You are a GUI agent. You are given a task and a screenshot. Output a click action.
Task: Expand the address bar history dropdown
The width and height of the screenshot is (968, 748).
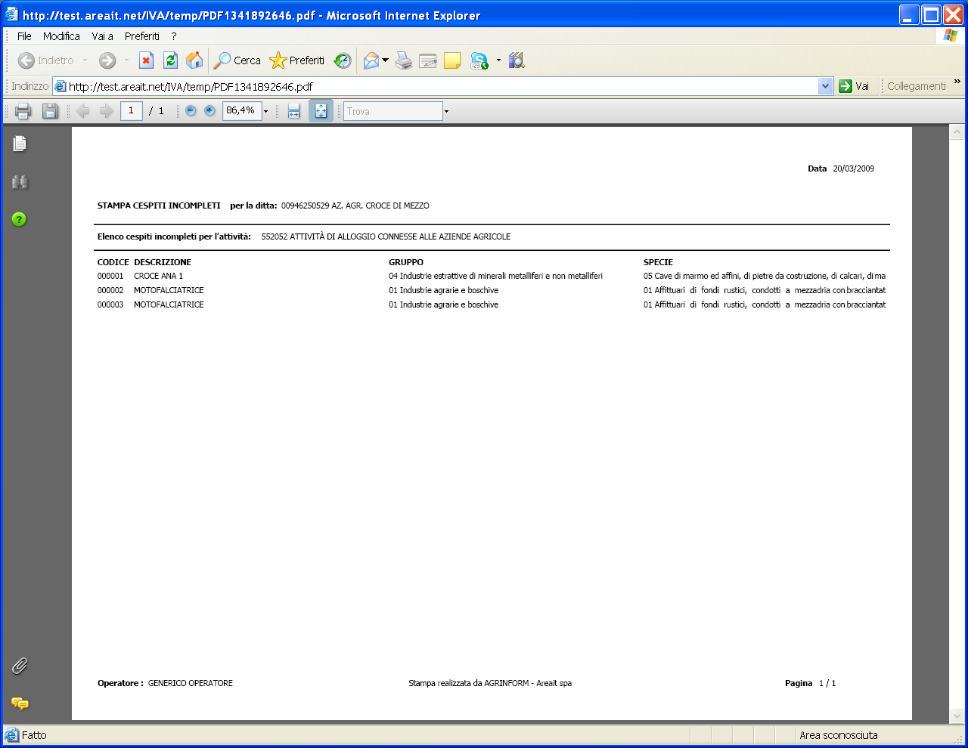tap(825, 86)
